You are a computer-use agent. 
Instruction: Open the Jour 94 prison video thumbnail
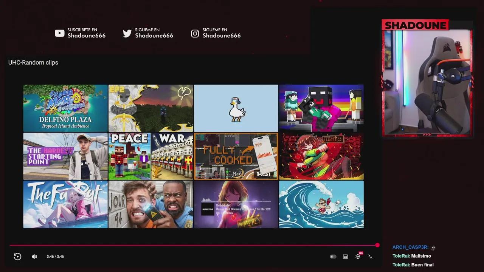[151, 204]
